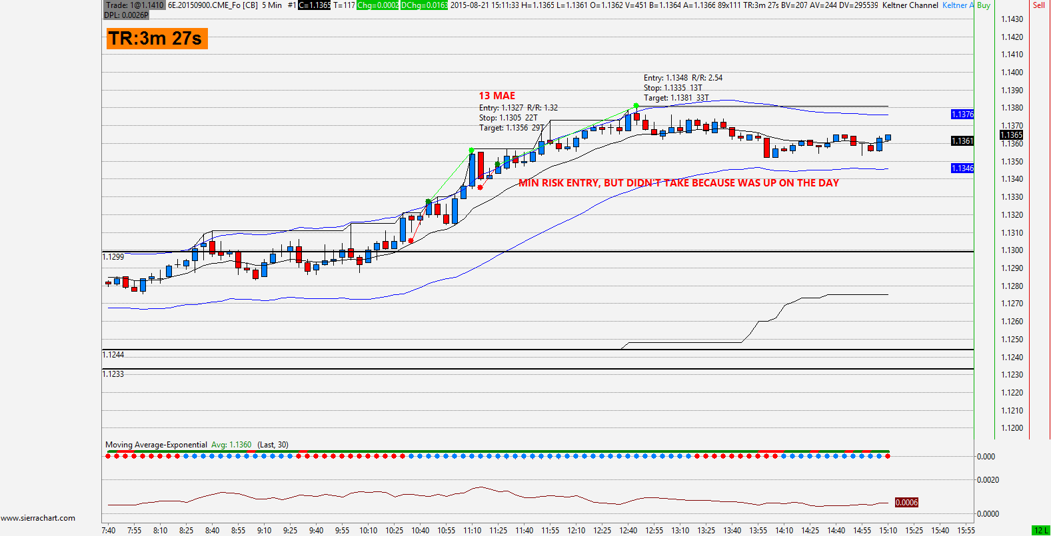Click the 12:40 time axis label
The height and width of the screenshot is (536, 1051).
[628, 531]
